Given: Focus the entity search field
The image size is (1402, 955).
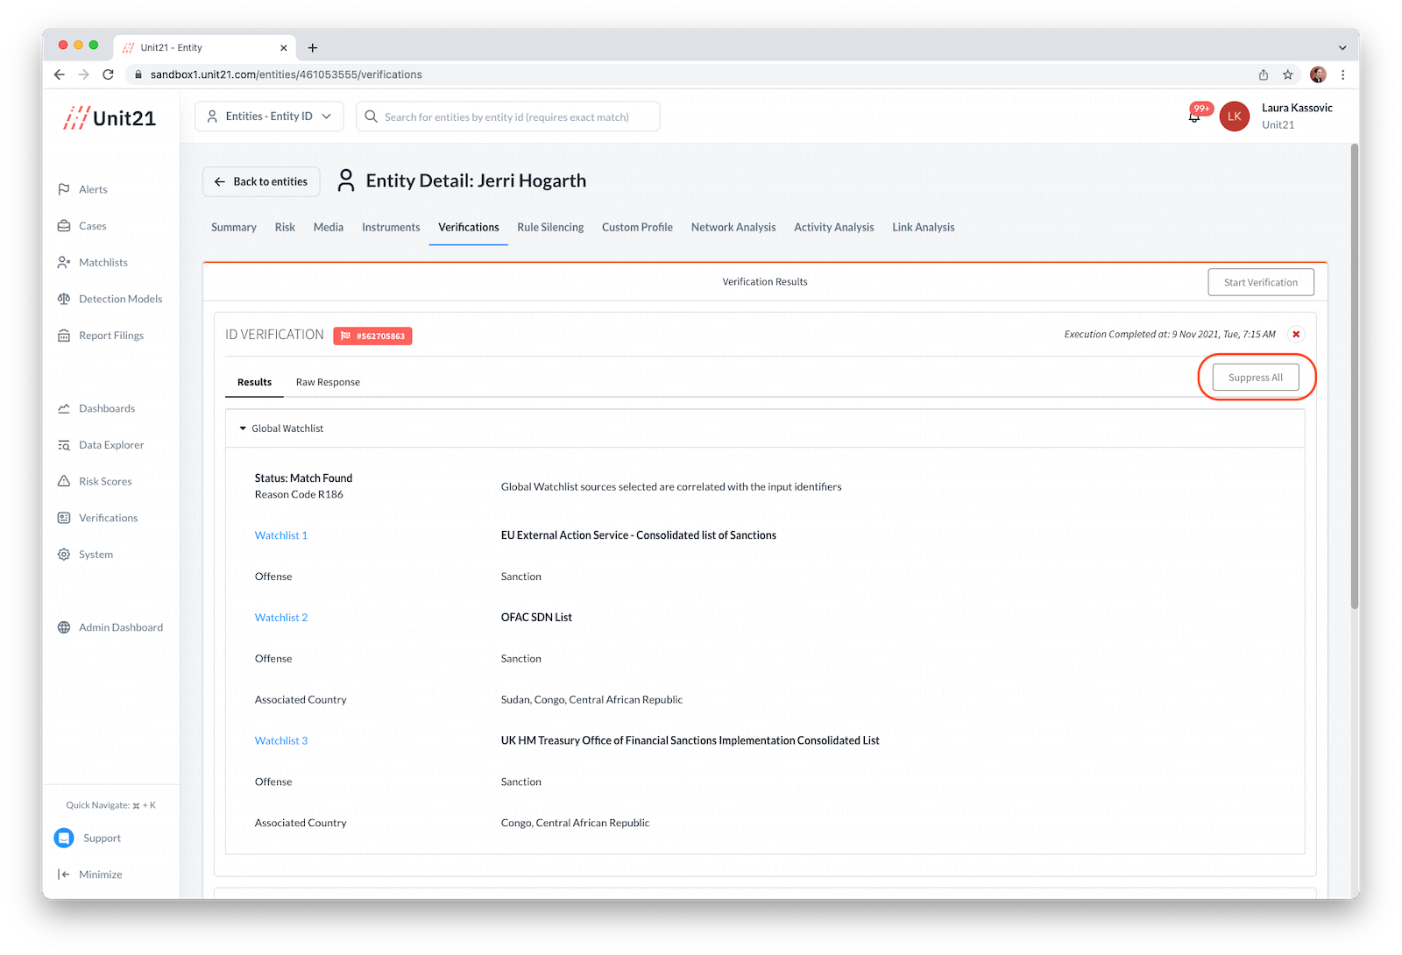Looking at the screenshot, I should 508,117.
